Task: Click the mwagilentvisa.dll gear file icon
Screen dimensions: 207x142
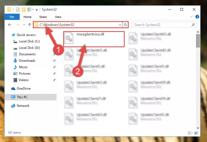Action: [69, 38]
